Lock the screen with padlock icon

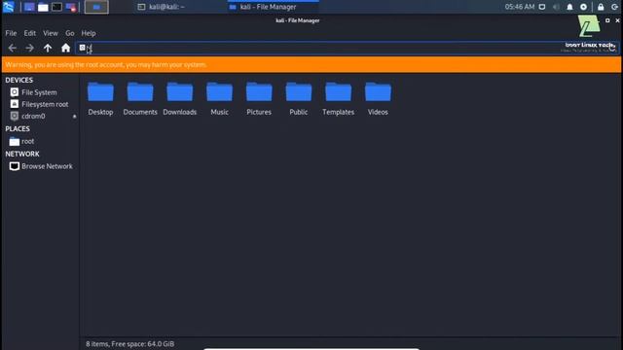601,7
